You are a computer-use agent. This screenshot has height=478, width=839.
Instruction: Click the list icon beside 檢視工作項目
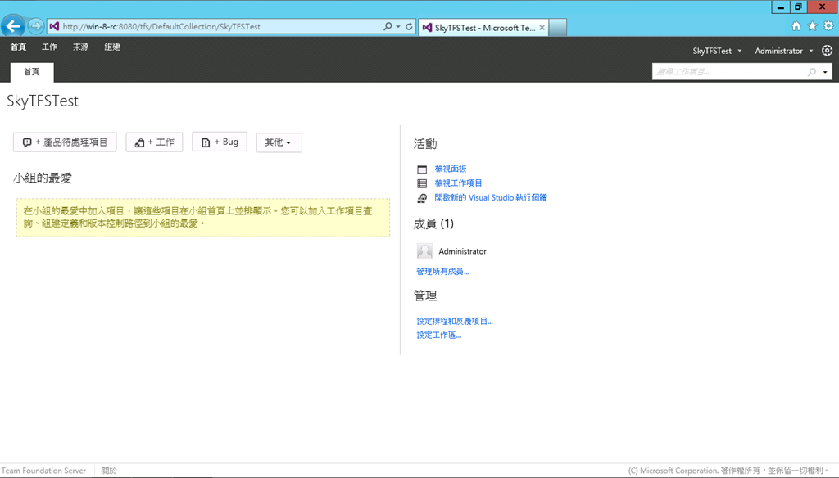tap(422, 183)
